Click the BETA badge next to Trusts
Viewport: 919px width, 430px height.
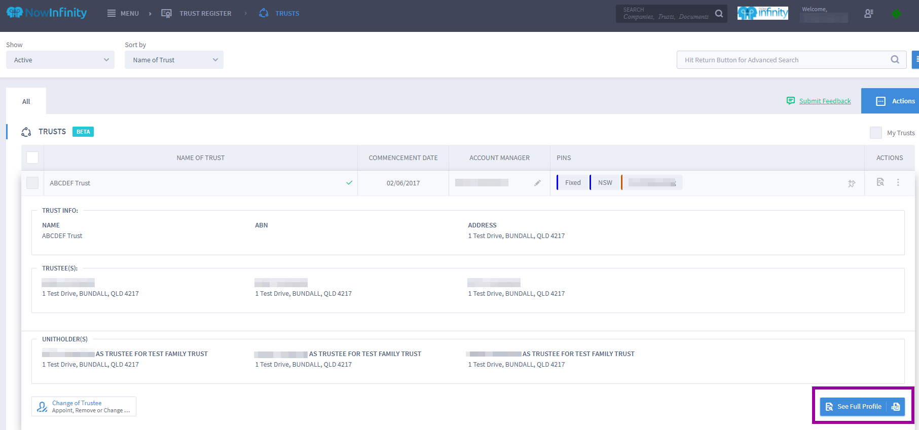83,132
